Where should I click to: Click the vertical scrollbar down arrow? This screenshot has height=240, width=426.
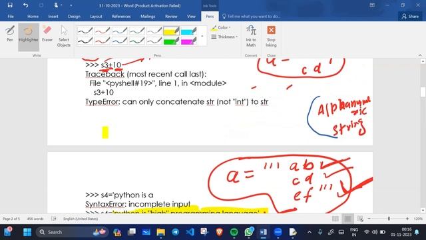(423, 210)
